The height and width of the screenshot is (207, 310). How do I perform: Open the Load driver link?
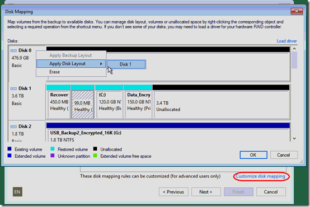pos(286,41)
